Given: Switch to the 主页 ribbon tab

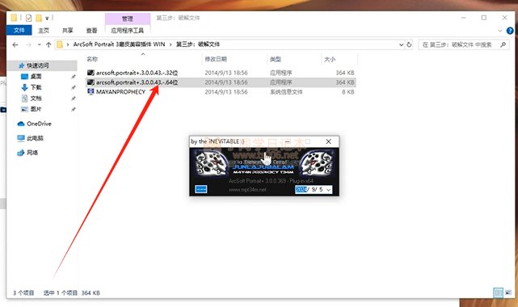Looking at the screenshot, I should coord(44,31).
